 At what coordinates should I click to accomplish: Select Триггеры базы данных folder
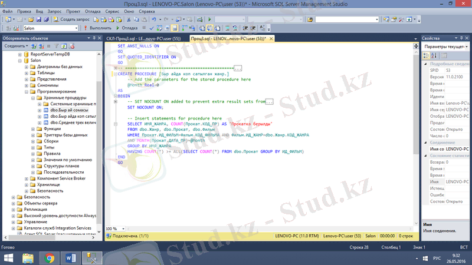point(65,135)
